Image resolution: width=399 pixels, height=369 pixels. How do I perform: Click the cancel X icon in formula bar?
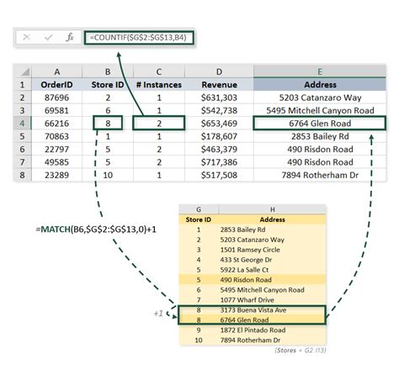[x=27, y=37]
